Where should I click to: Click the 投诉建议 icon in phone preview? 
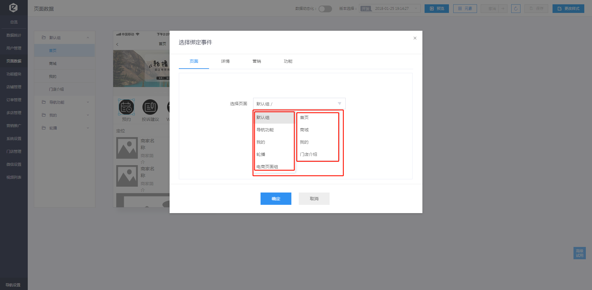pyautogui.click(x=150, y=107)
